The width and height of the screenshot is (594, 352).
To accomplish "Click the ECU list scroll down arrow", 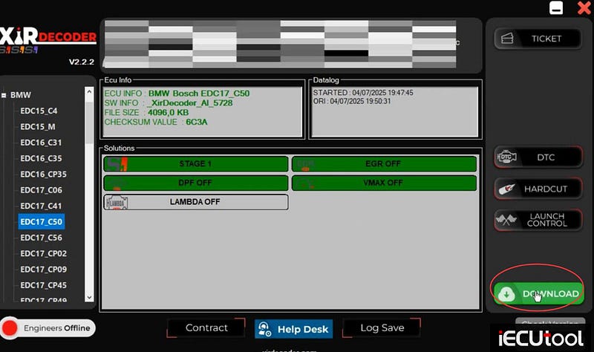I will (89, 298).
